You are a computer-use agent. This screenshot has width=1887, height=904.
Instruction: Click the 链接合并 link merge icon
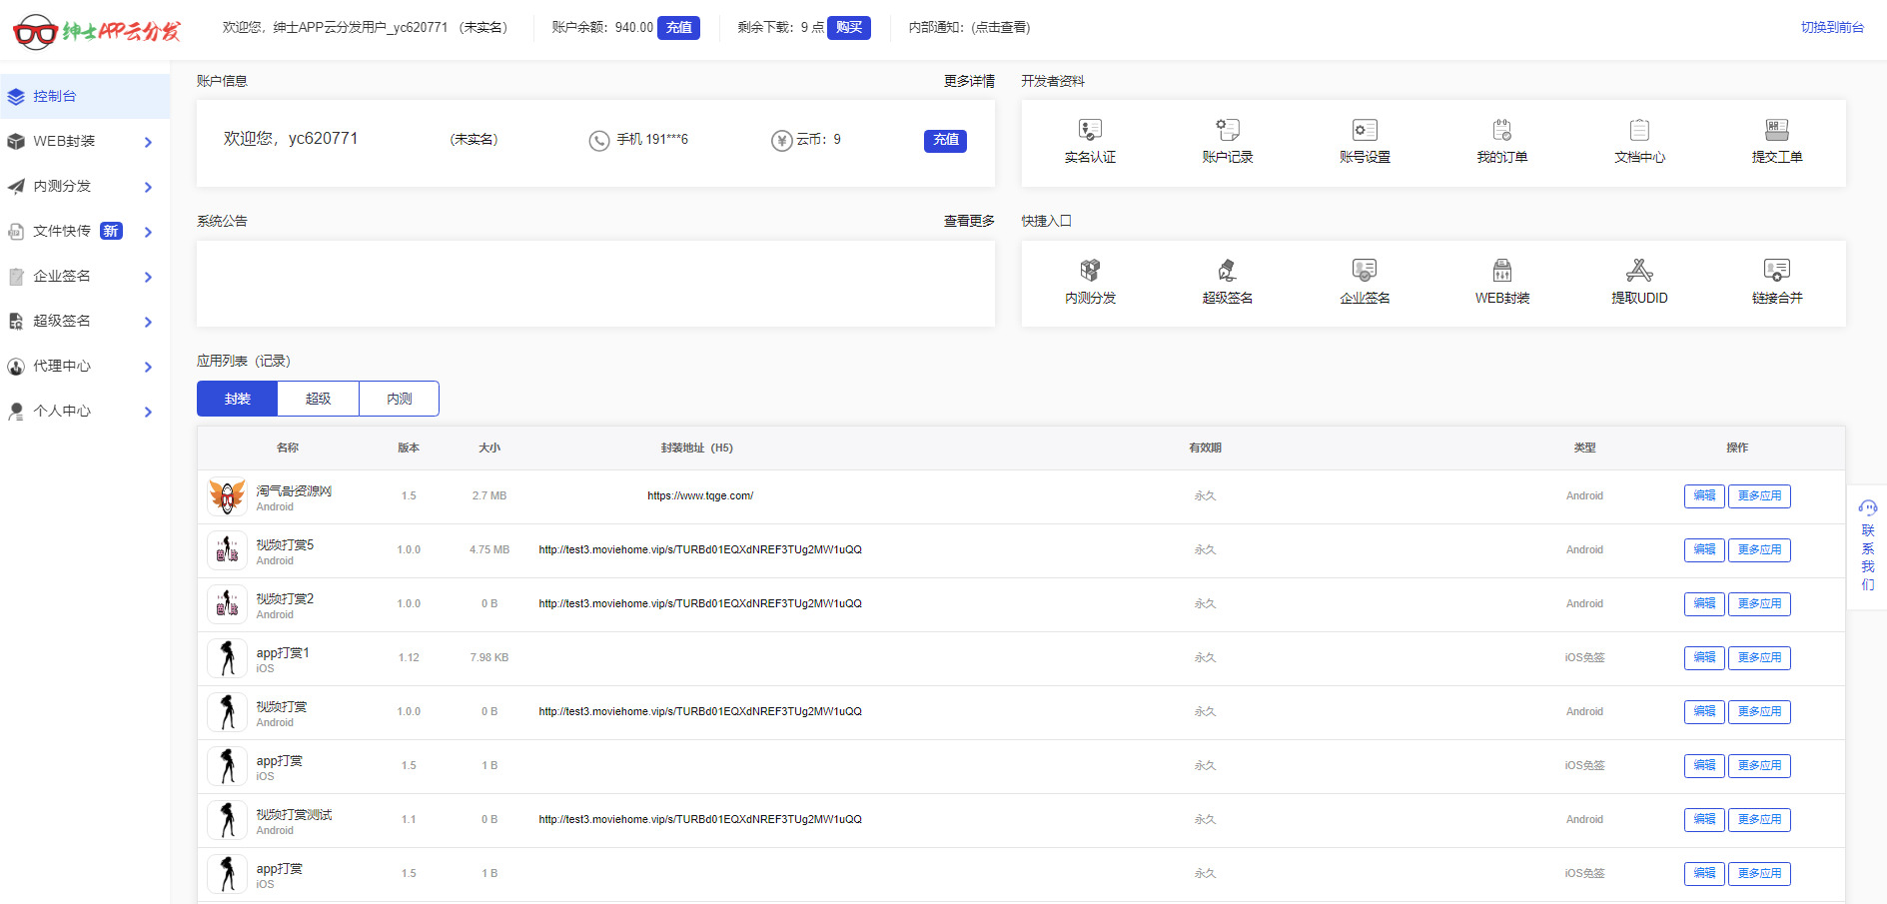1776,271
